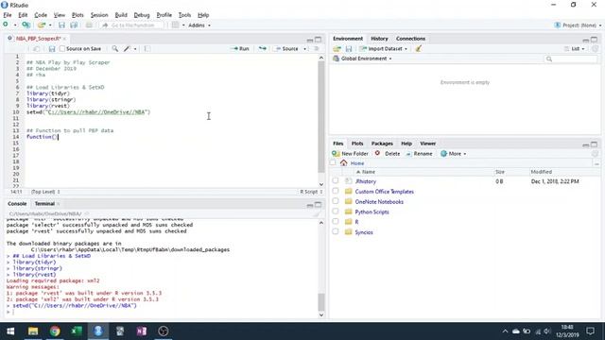The width and height of the screenshot is (605, 340).
Task: Click the Environment search field
Action: (x=571, y=59)
